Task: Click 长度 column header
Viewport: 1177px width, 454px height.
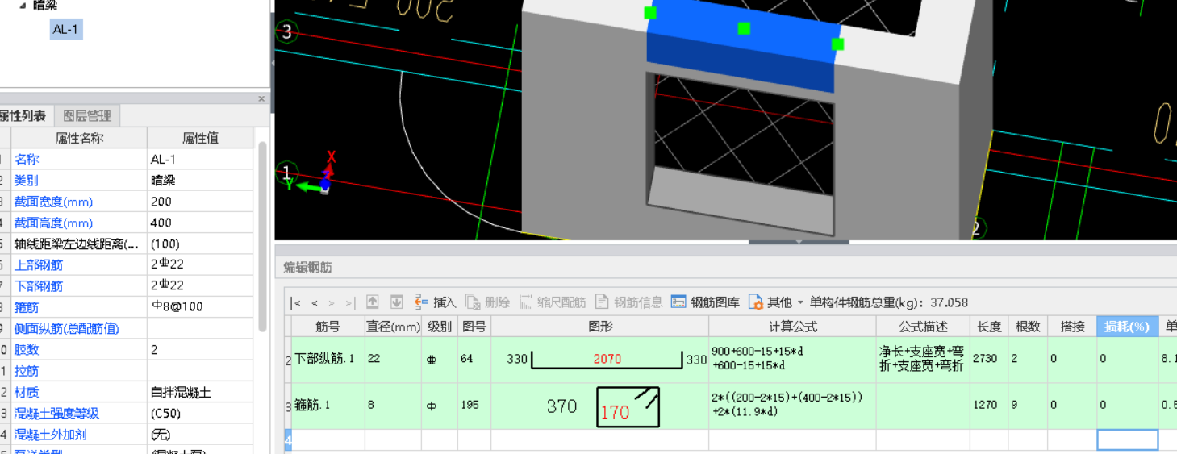Action: coord(989,327)
